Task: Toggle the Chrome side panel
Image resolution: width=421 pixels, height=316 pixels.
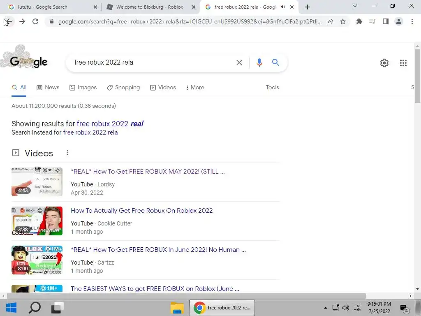Action: (x=386, y=21)
